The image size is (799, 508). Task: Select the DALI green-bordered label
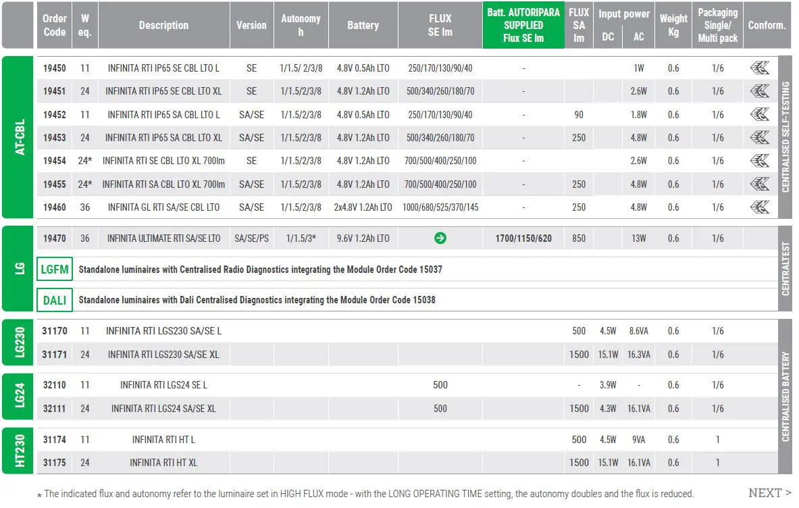point(55,300)
